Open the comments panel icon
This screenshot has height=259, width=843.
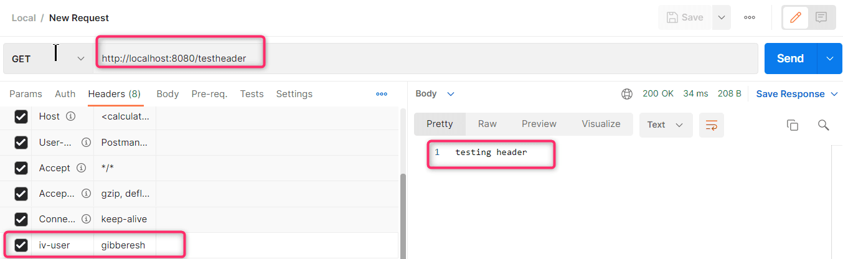point(821,17)
